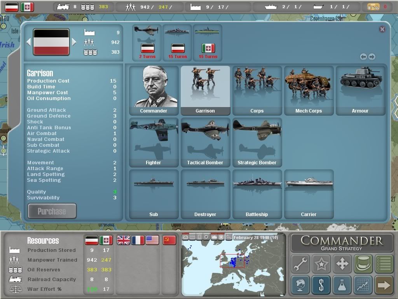This screenshot has width=398, height=299.
Task: Select the Soviet Union flag in Resources
Action: point(169,240)
